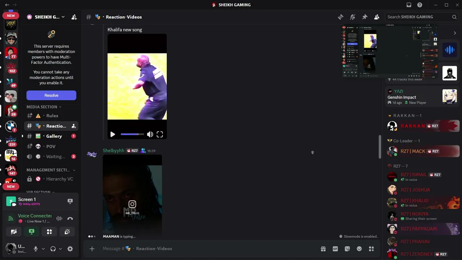Image resolution: width=462 pixels, height=260 pixels.
Task: Toggle screen sharing in voice panel
Action: pyautogui.click(x=32, y=232)
